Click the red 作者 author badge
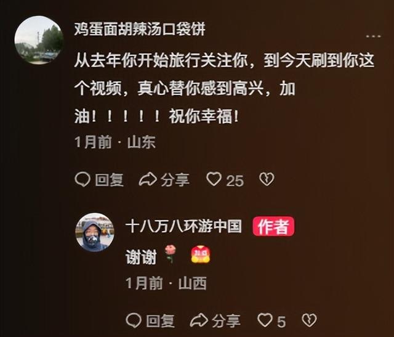 click(273, 226)
